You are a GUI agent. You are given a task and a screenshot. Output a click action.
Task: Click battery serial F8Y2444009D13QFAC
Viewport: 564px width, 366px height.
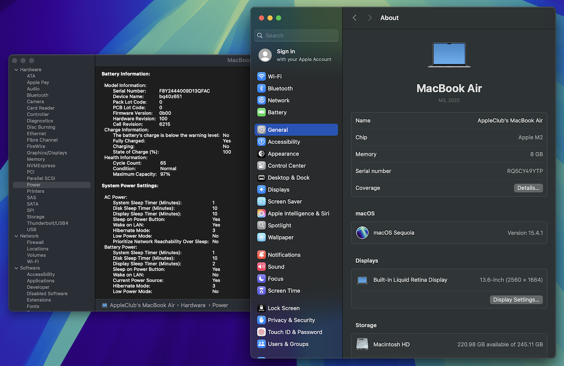(185, 91)
